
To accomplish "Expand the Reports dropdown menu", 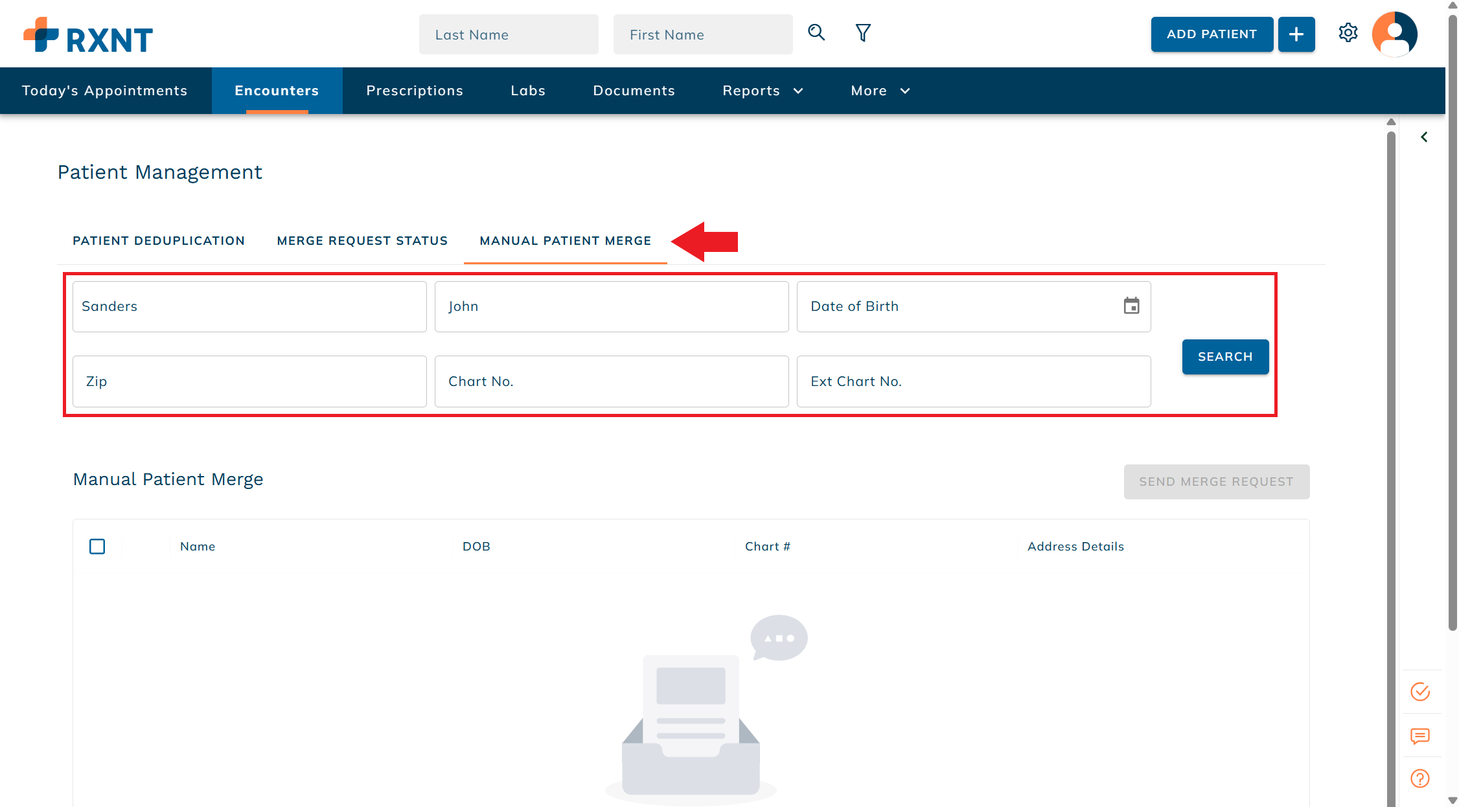I will (x=763, y=91).
